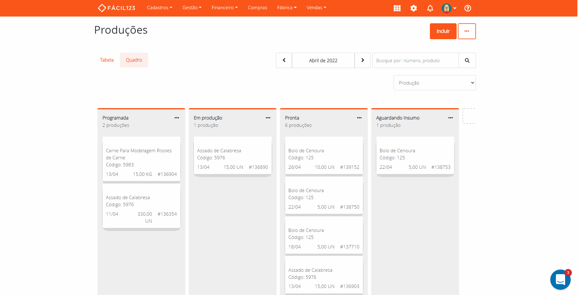The width and height of the screenshot is (578, 295).
Task: Click the more options button beside Incluir
Action: pyautogui.click(x=466, y=31)
